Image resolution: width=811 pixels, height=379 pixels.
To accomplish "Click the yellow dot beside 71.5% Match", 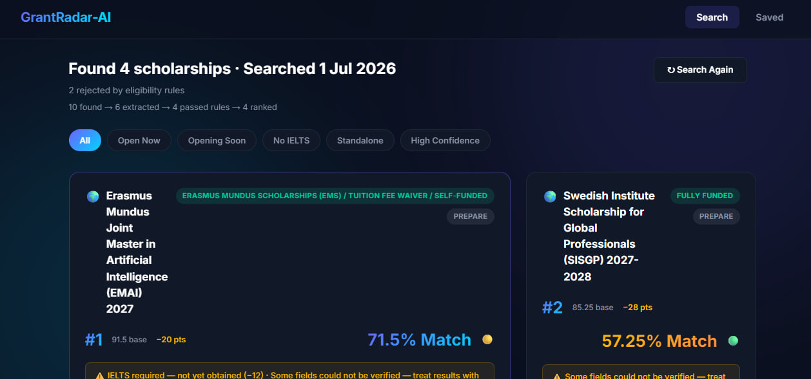I will [487, 340].
